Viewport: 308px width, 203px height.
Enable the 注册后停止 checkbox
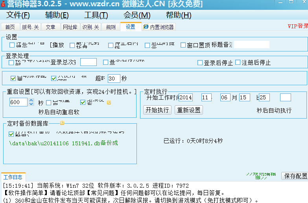tap(238, 62)
